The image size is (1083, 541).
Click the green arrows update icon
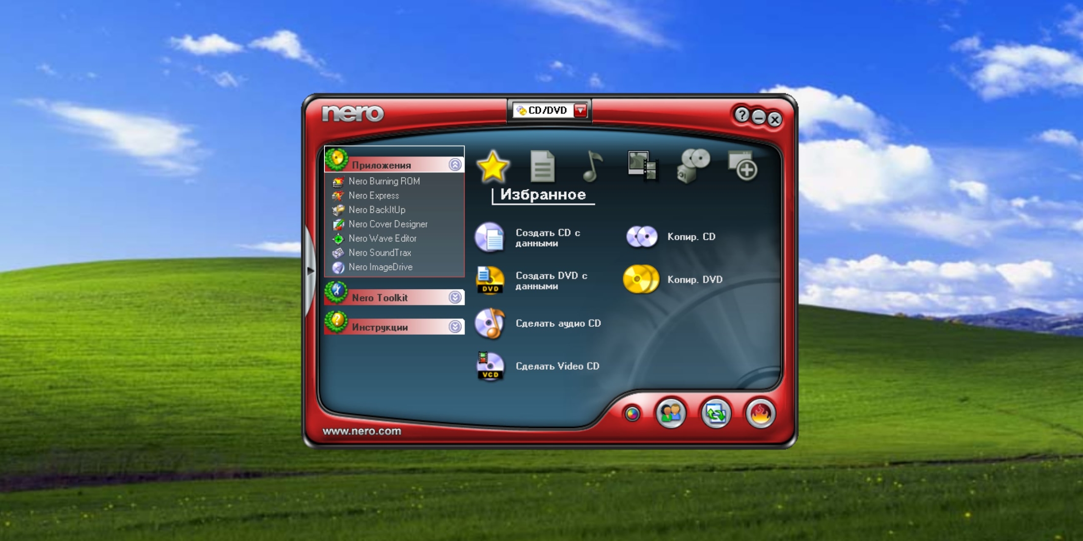[x=716, y=413]
